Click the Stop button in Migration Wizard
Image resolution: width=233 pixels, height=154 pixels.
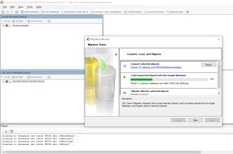point(195,120)
